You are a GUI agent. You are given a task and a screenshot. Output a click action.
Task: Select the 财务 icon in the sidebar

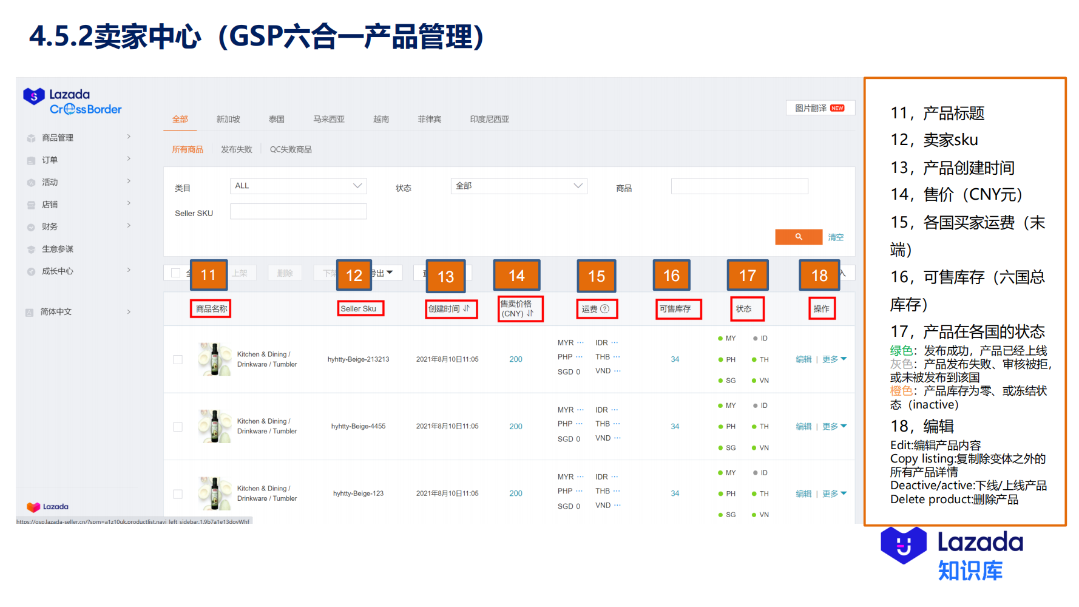tap(31, 226)
